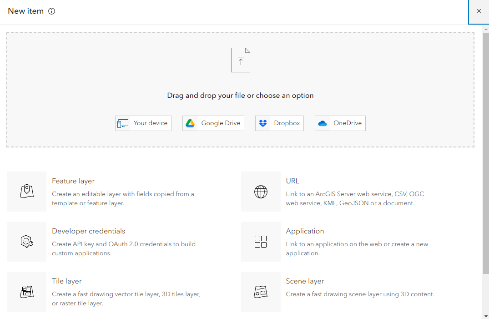Open the Feature layer title
Screen dimensions: 489x319
[73, 181]
